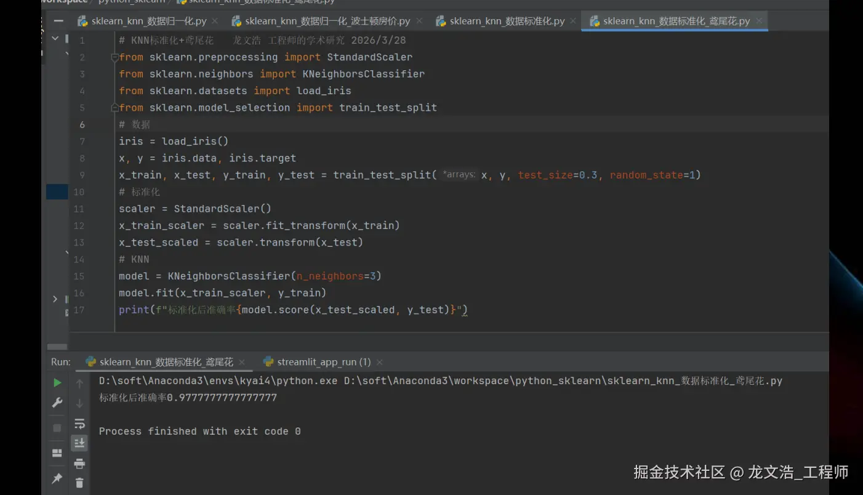
Task: Click 'train_test_split' on import line 5
Action: point(388,108)
